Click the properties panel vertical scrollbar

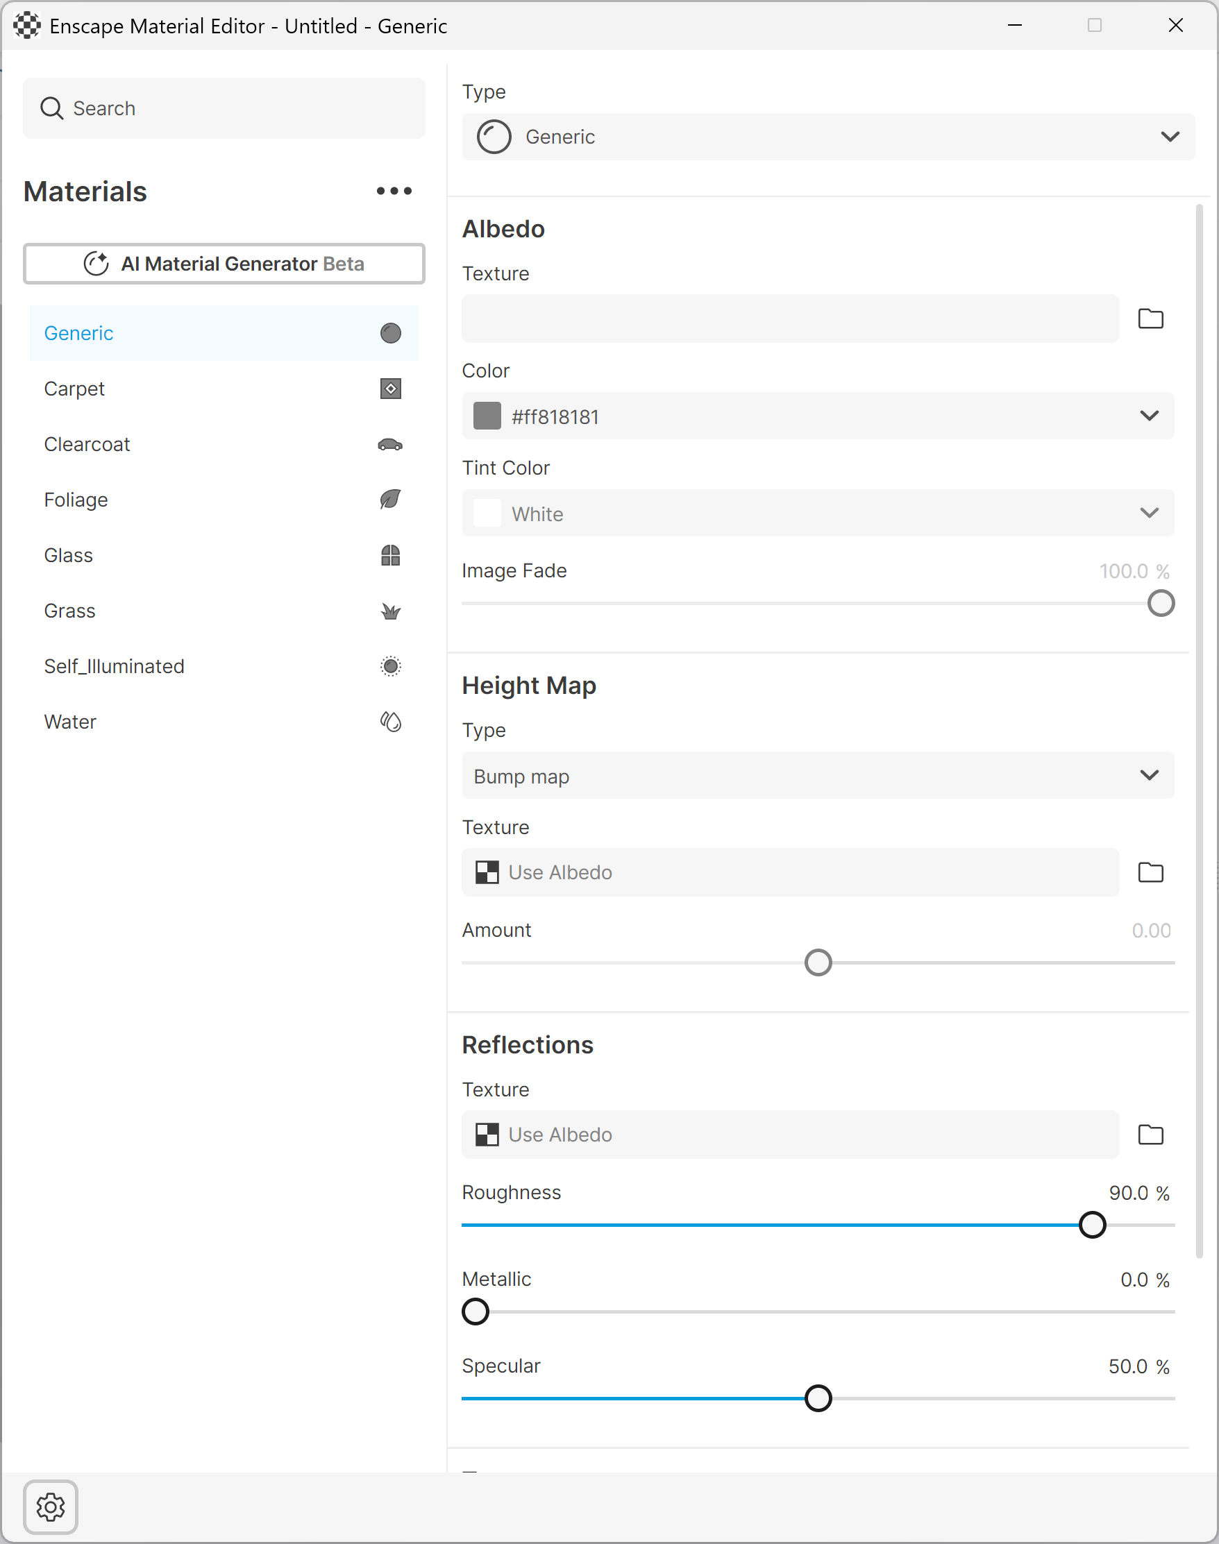pos(1199,731)
